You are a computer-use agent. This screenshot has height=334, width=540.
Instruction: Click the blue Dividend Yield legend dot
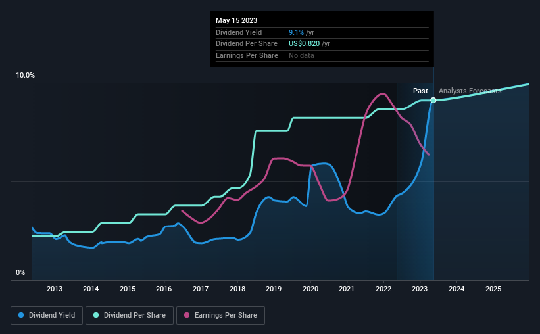coord(21,315)
